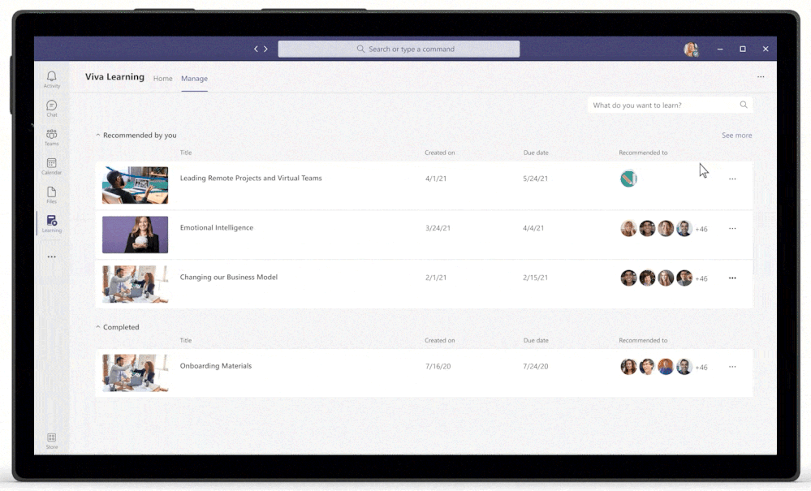Go forward with the right arrow
This screenshot has width=811, height=491.
pos(265,49)
